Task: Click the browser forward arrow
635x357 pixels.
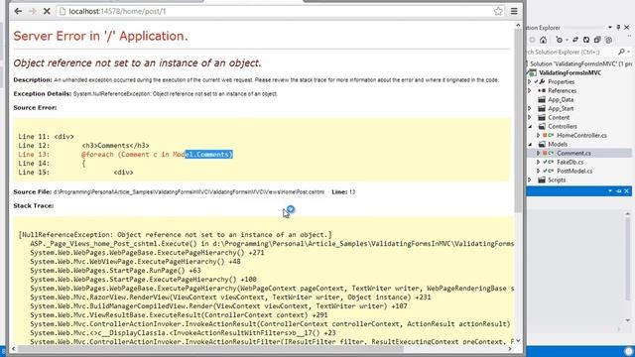Action: tap(33, 11)
